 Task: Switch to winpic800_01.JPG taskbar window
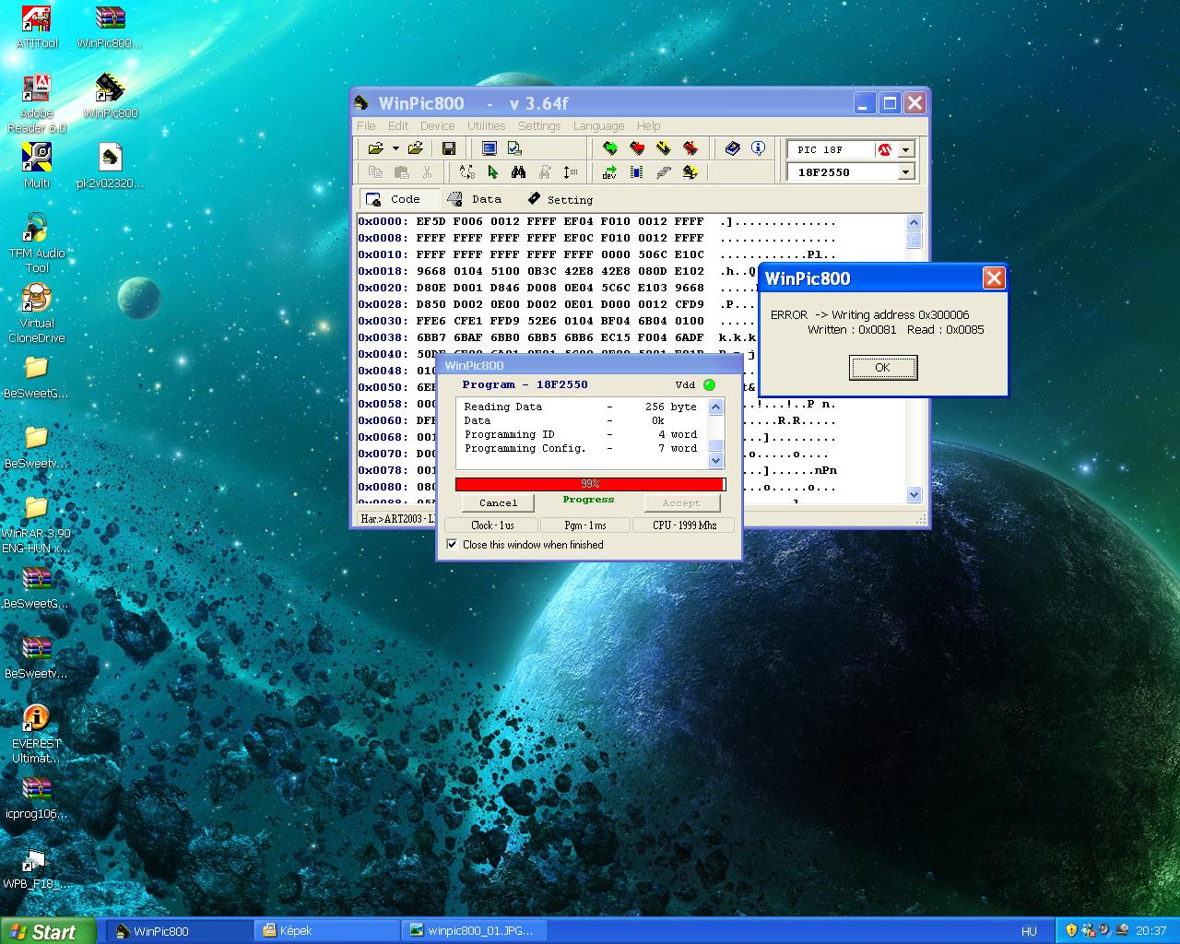coord(473,931)
